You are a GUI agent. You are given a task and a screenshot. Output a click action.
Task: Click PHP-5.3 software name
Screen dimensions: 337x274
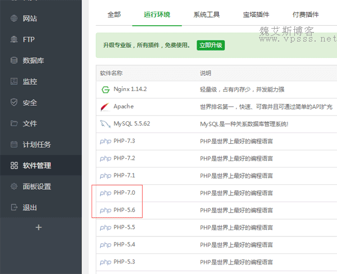124,262
